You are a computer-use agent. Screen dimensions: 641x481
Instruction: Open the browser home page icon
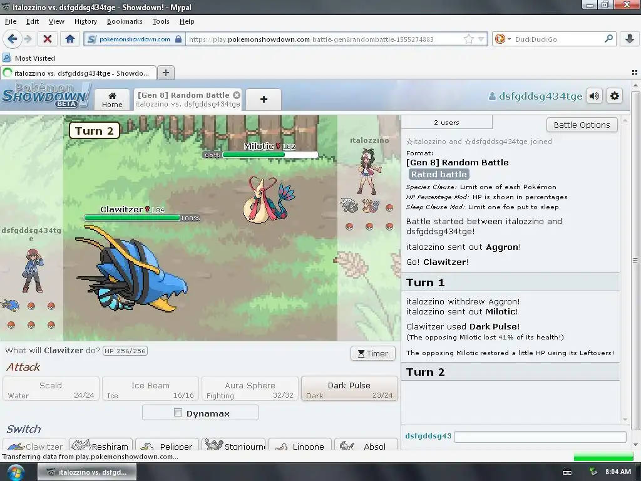click(x=70, y=39)
